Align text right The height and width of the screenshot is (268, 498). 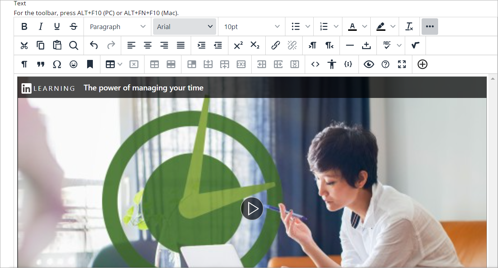click(164, 45)
